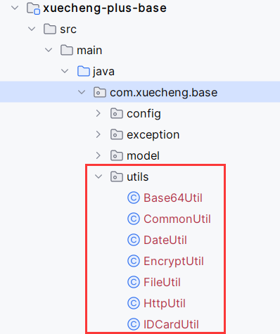280x334 pixels.
Task: Click the EncryptUtil class icon
Action: click(x=134, y=261)
